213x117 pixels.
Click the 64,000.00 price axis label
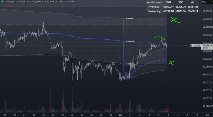point(207,35)
